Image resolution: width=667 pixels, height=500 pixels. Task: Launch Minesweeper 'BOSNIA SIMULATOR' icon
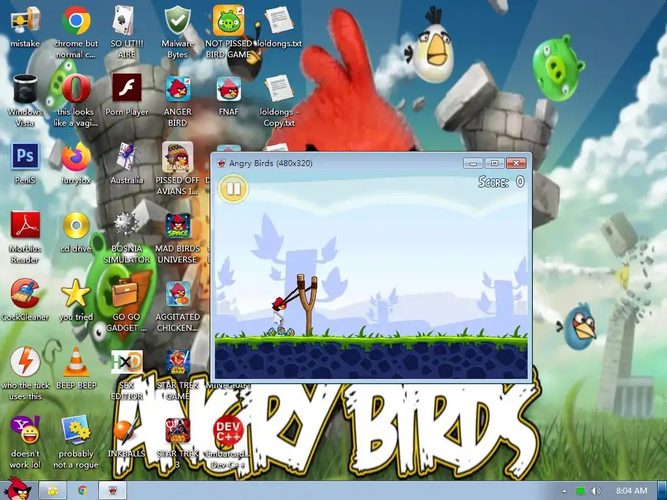point(126,225)
